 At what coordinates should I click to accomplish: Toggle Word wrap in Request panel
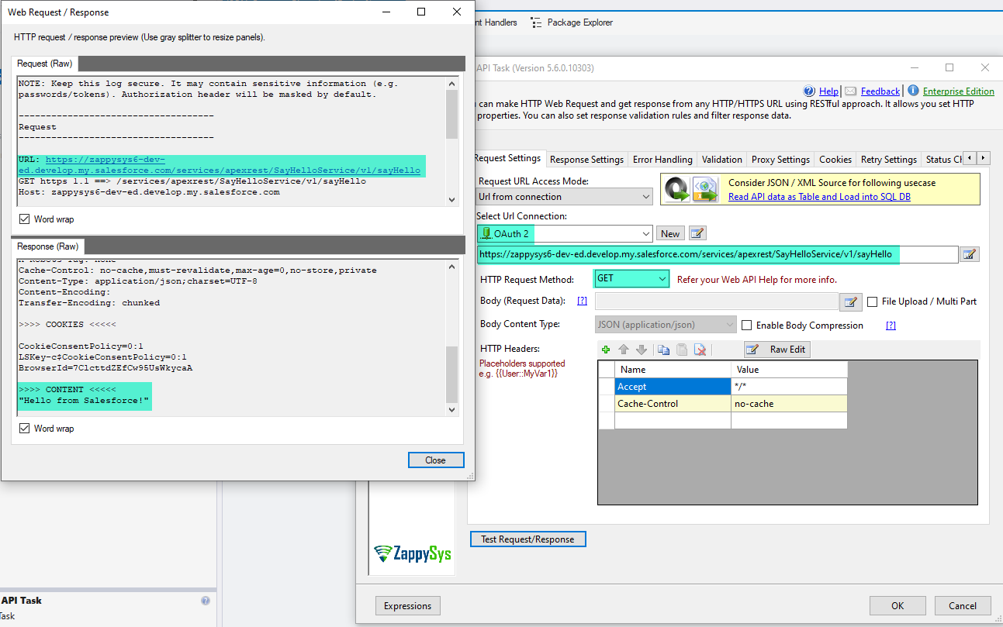(25, 219)
